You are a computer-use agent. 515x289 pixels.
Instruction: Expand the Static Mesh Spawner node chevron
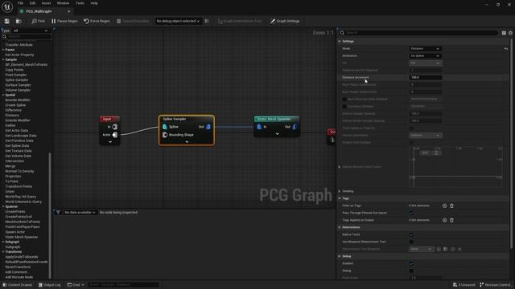[x=277, y=134]
